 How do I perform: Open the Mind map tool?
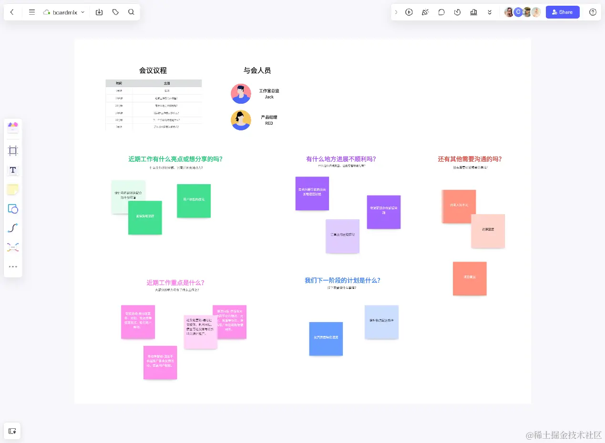pos(13,247)
